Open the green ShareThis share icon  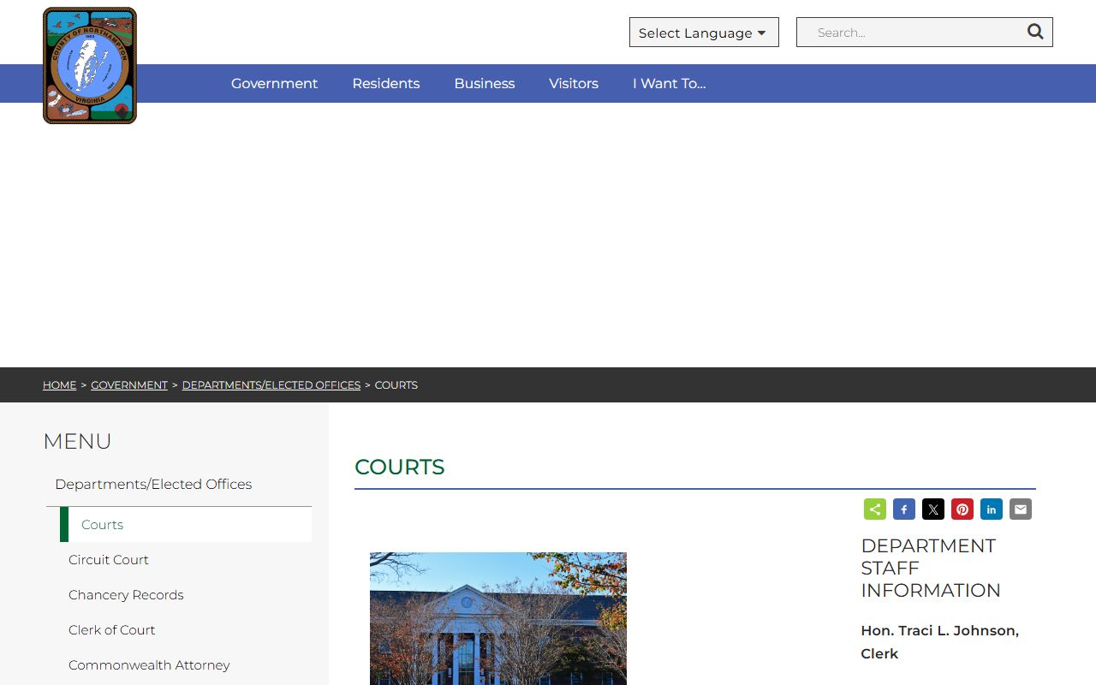(x=875, y=509)
